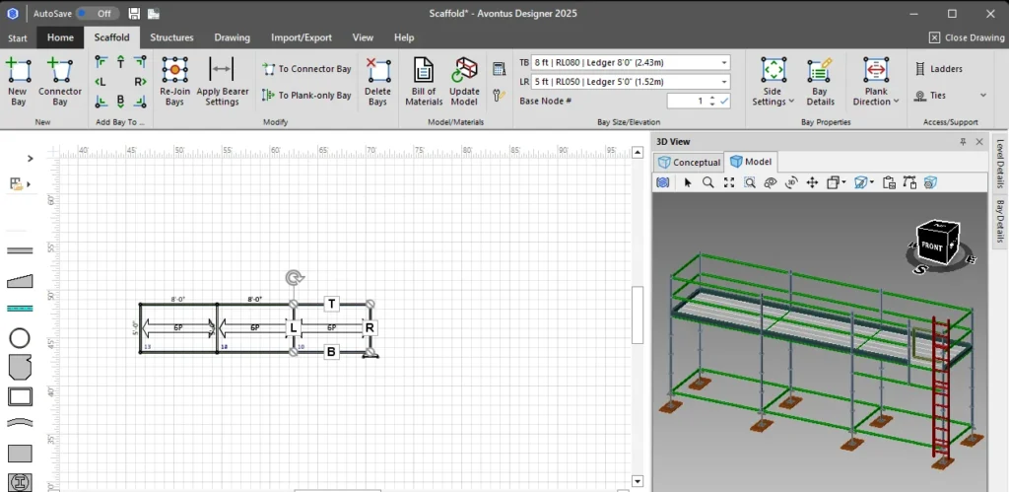The width and height of the screenshot is (1009, 492).
Task: Switch to the Conceptual 3D view tab
Action: tap(690, 162)
